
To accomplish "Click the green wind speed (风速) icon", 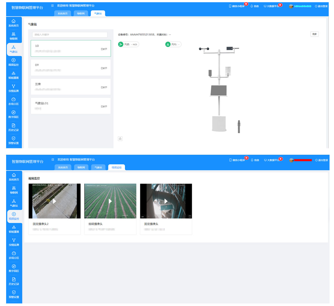I will tap(121, 44).
